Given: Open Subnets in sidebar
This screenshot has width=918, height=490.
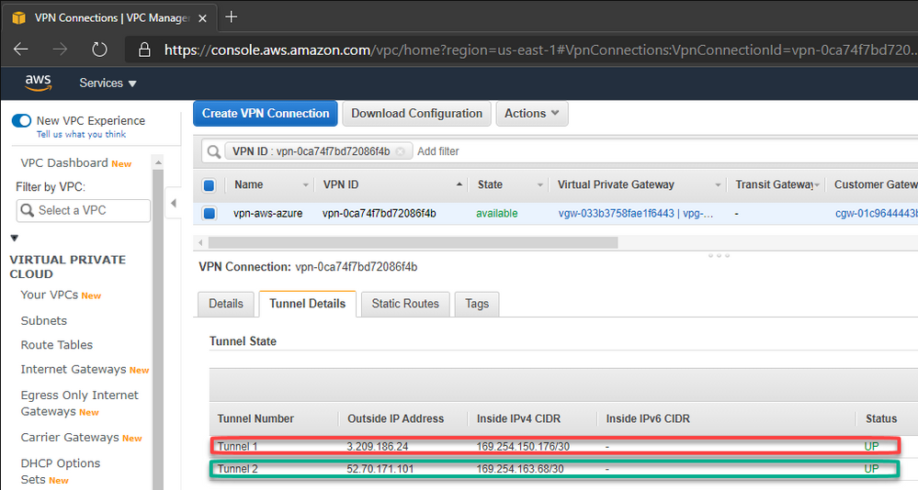Looking at the screenshot, I should [x=44, y=320].
